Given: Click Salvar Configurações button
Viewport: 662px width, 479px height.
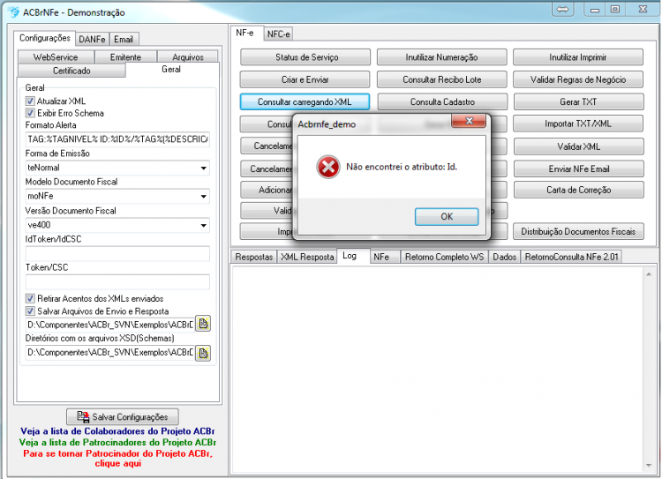Looking at the screenshot, I should click(123, 416).
